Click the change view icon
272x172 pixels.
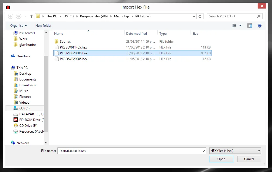pyautogui.click(x=234, y=26)
